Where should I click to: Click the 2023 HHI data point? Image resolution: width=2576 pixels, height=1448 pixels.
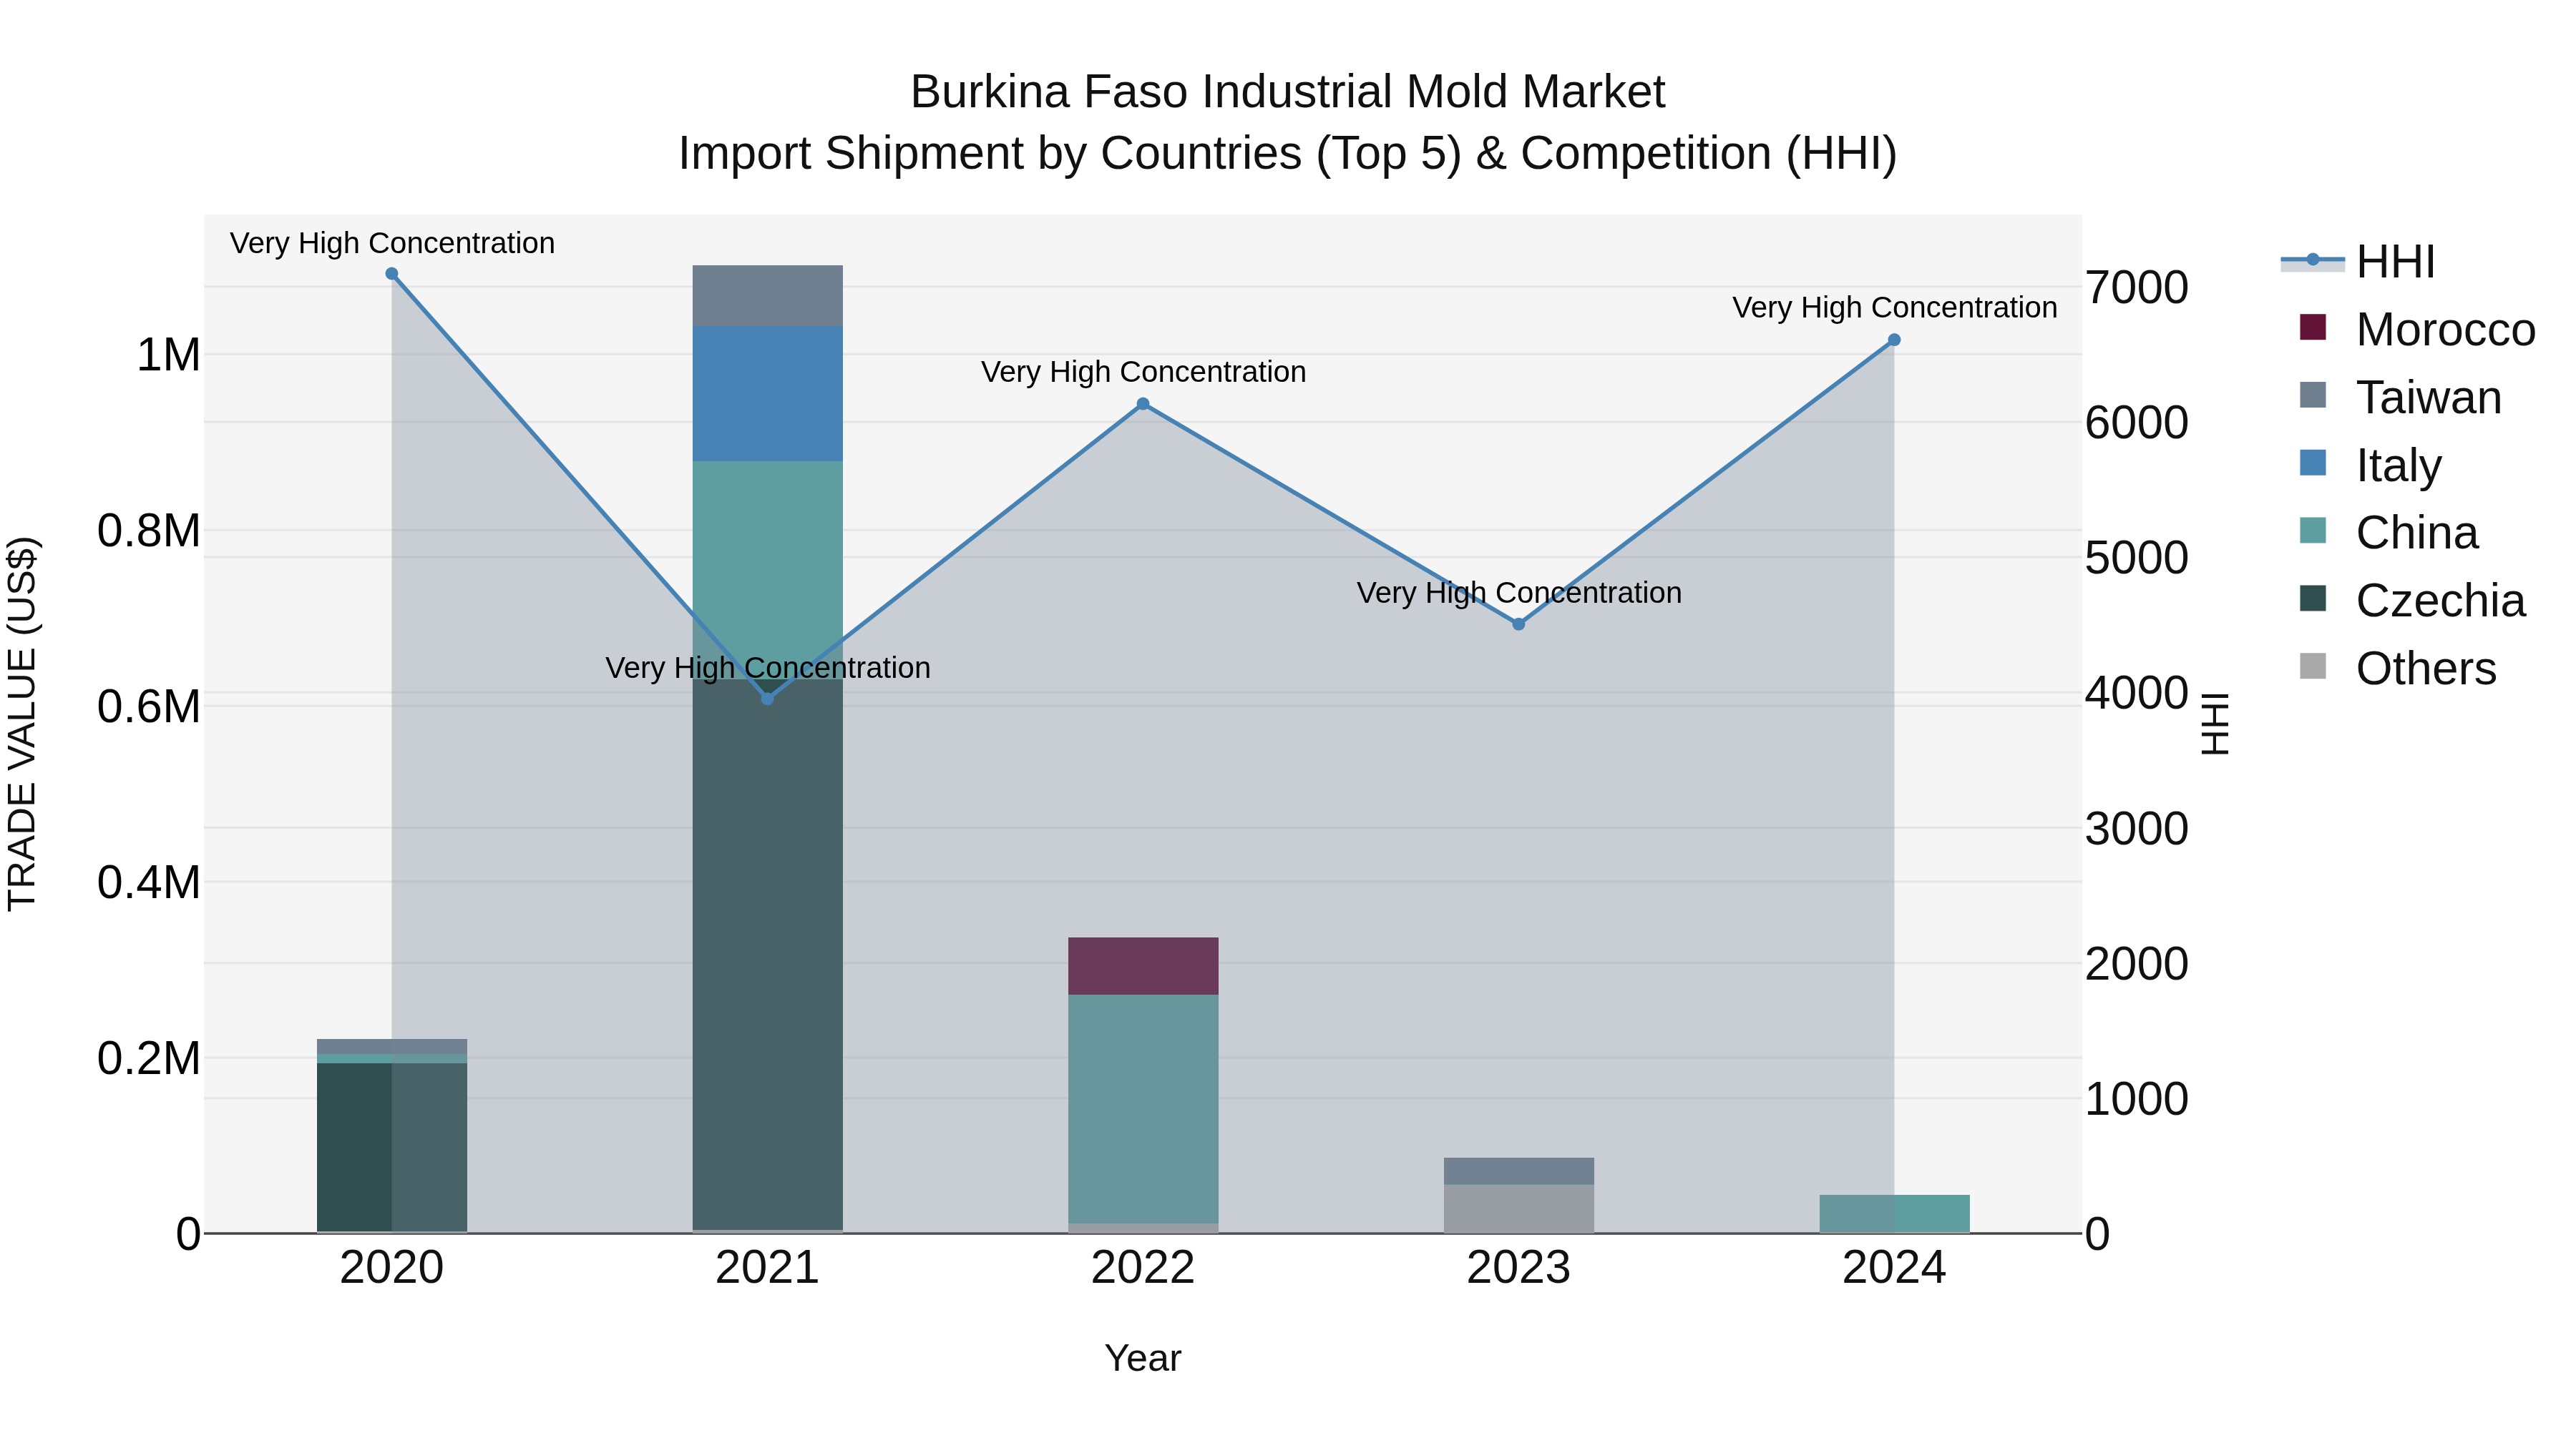pos(1518,624)
